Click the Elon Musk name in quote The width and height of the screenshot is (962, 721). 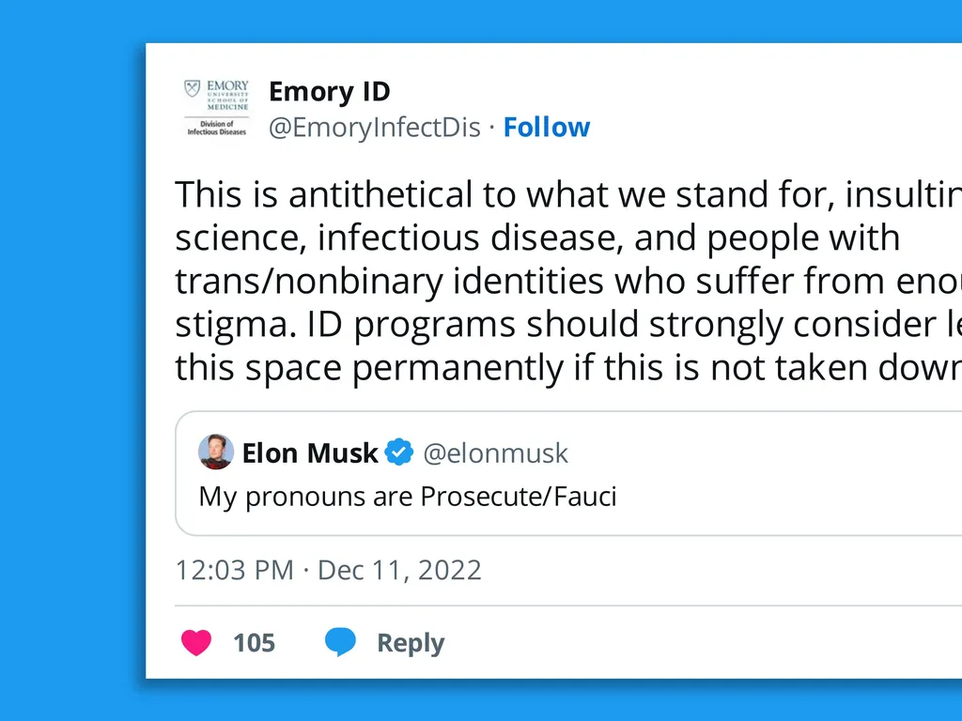(x=310, y=453)
